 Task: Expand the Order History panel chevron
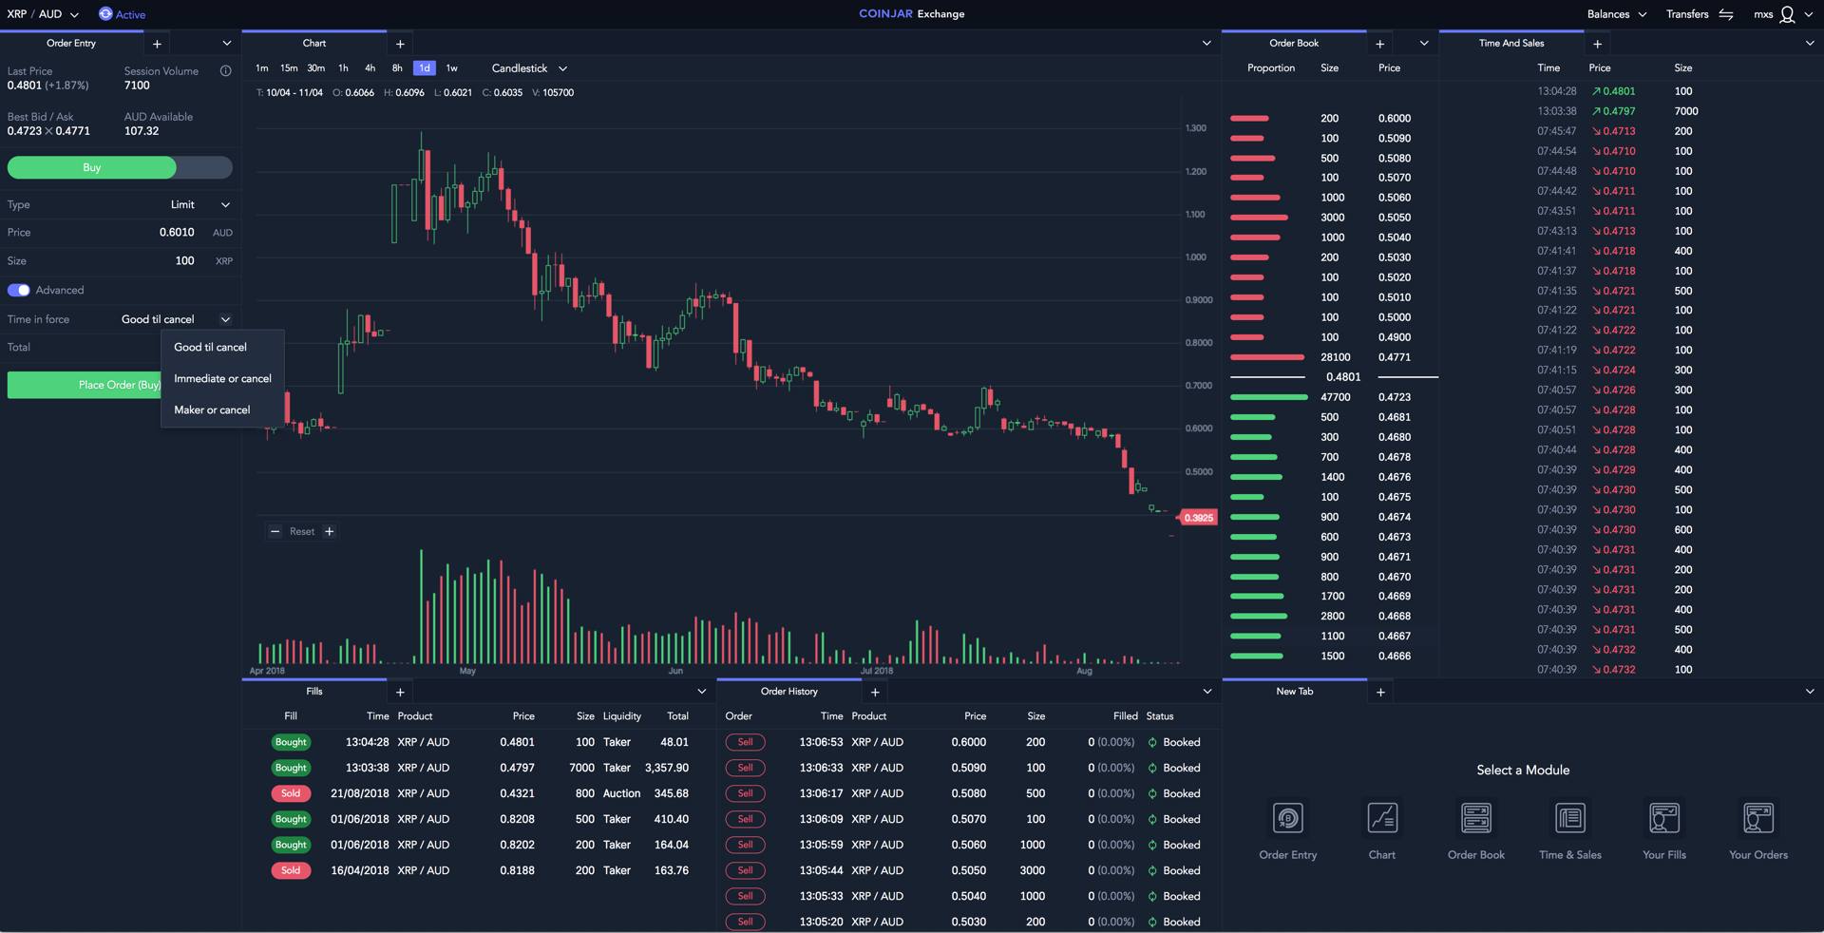pos(1207,692)
